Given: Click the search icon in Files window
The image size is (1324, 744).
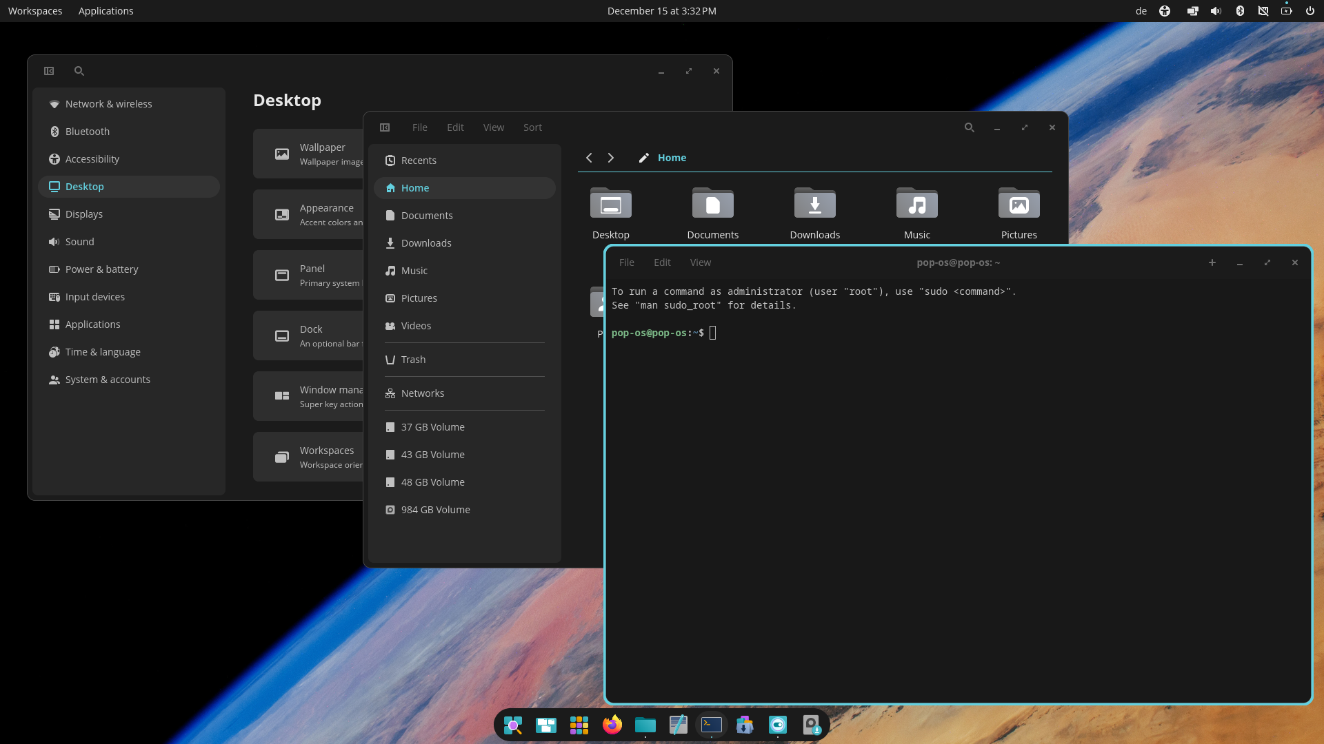Looking at the screenshot, I should [x=969, y=127].
